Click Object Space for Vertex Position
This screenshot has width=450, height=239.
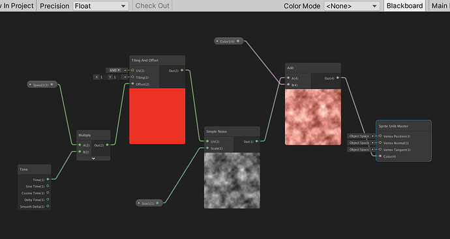tap(359, 136)
